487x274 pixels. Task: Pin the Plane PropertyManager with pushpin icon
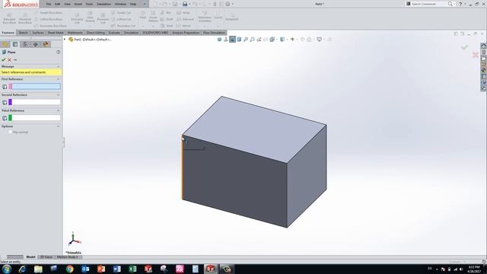pyautogui.click(x=15, y=59)
